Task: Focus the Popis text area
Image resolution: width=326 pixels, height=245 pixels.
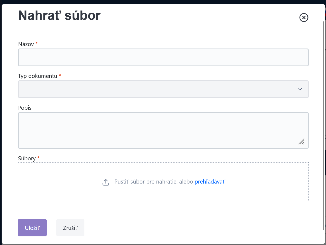Action: (163, 130)
